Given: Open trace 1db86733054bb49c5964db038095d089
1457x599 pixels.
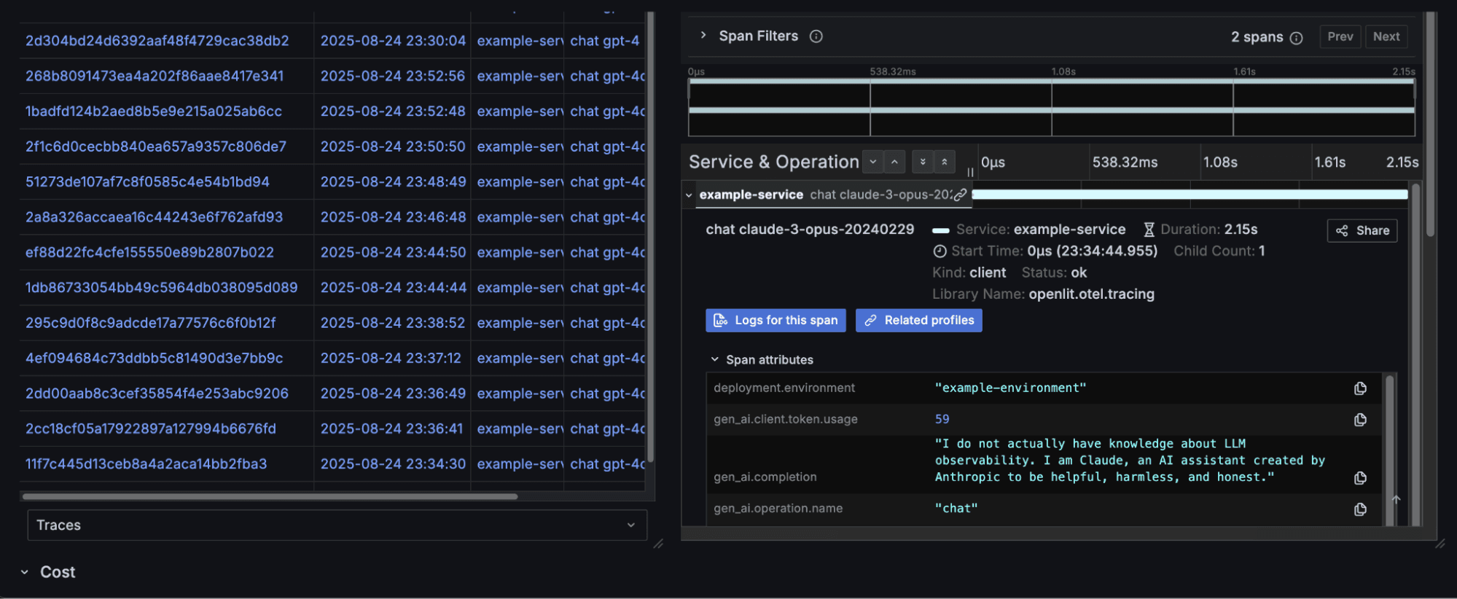Looking at the screenshot, I should click(162, 287).
